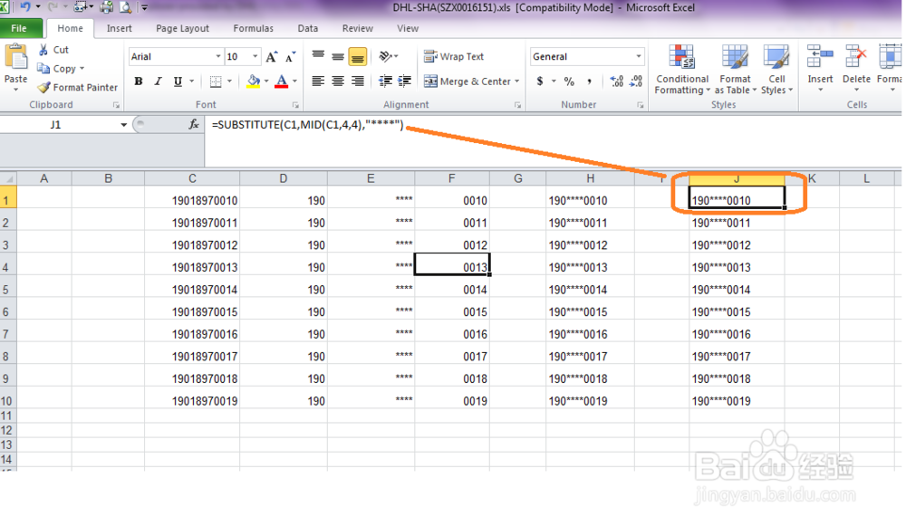Screen dimensions: 906x526
Task: Toggle Merge & Center
Action: 467,81
